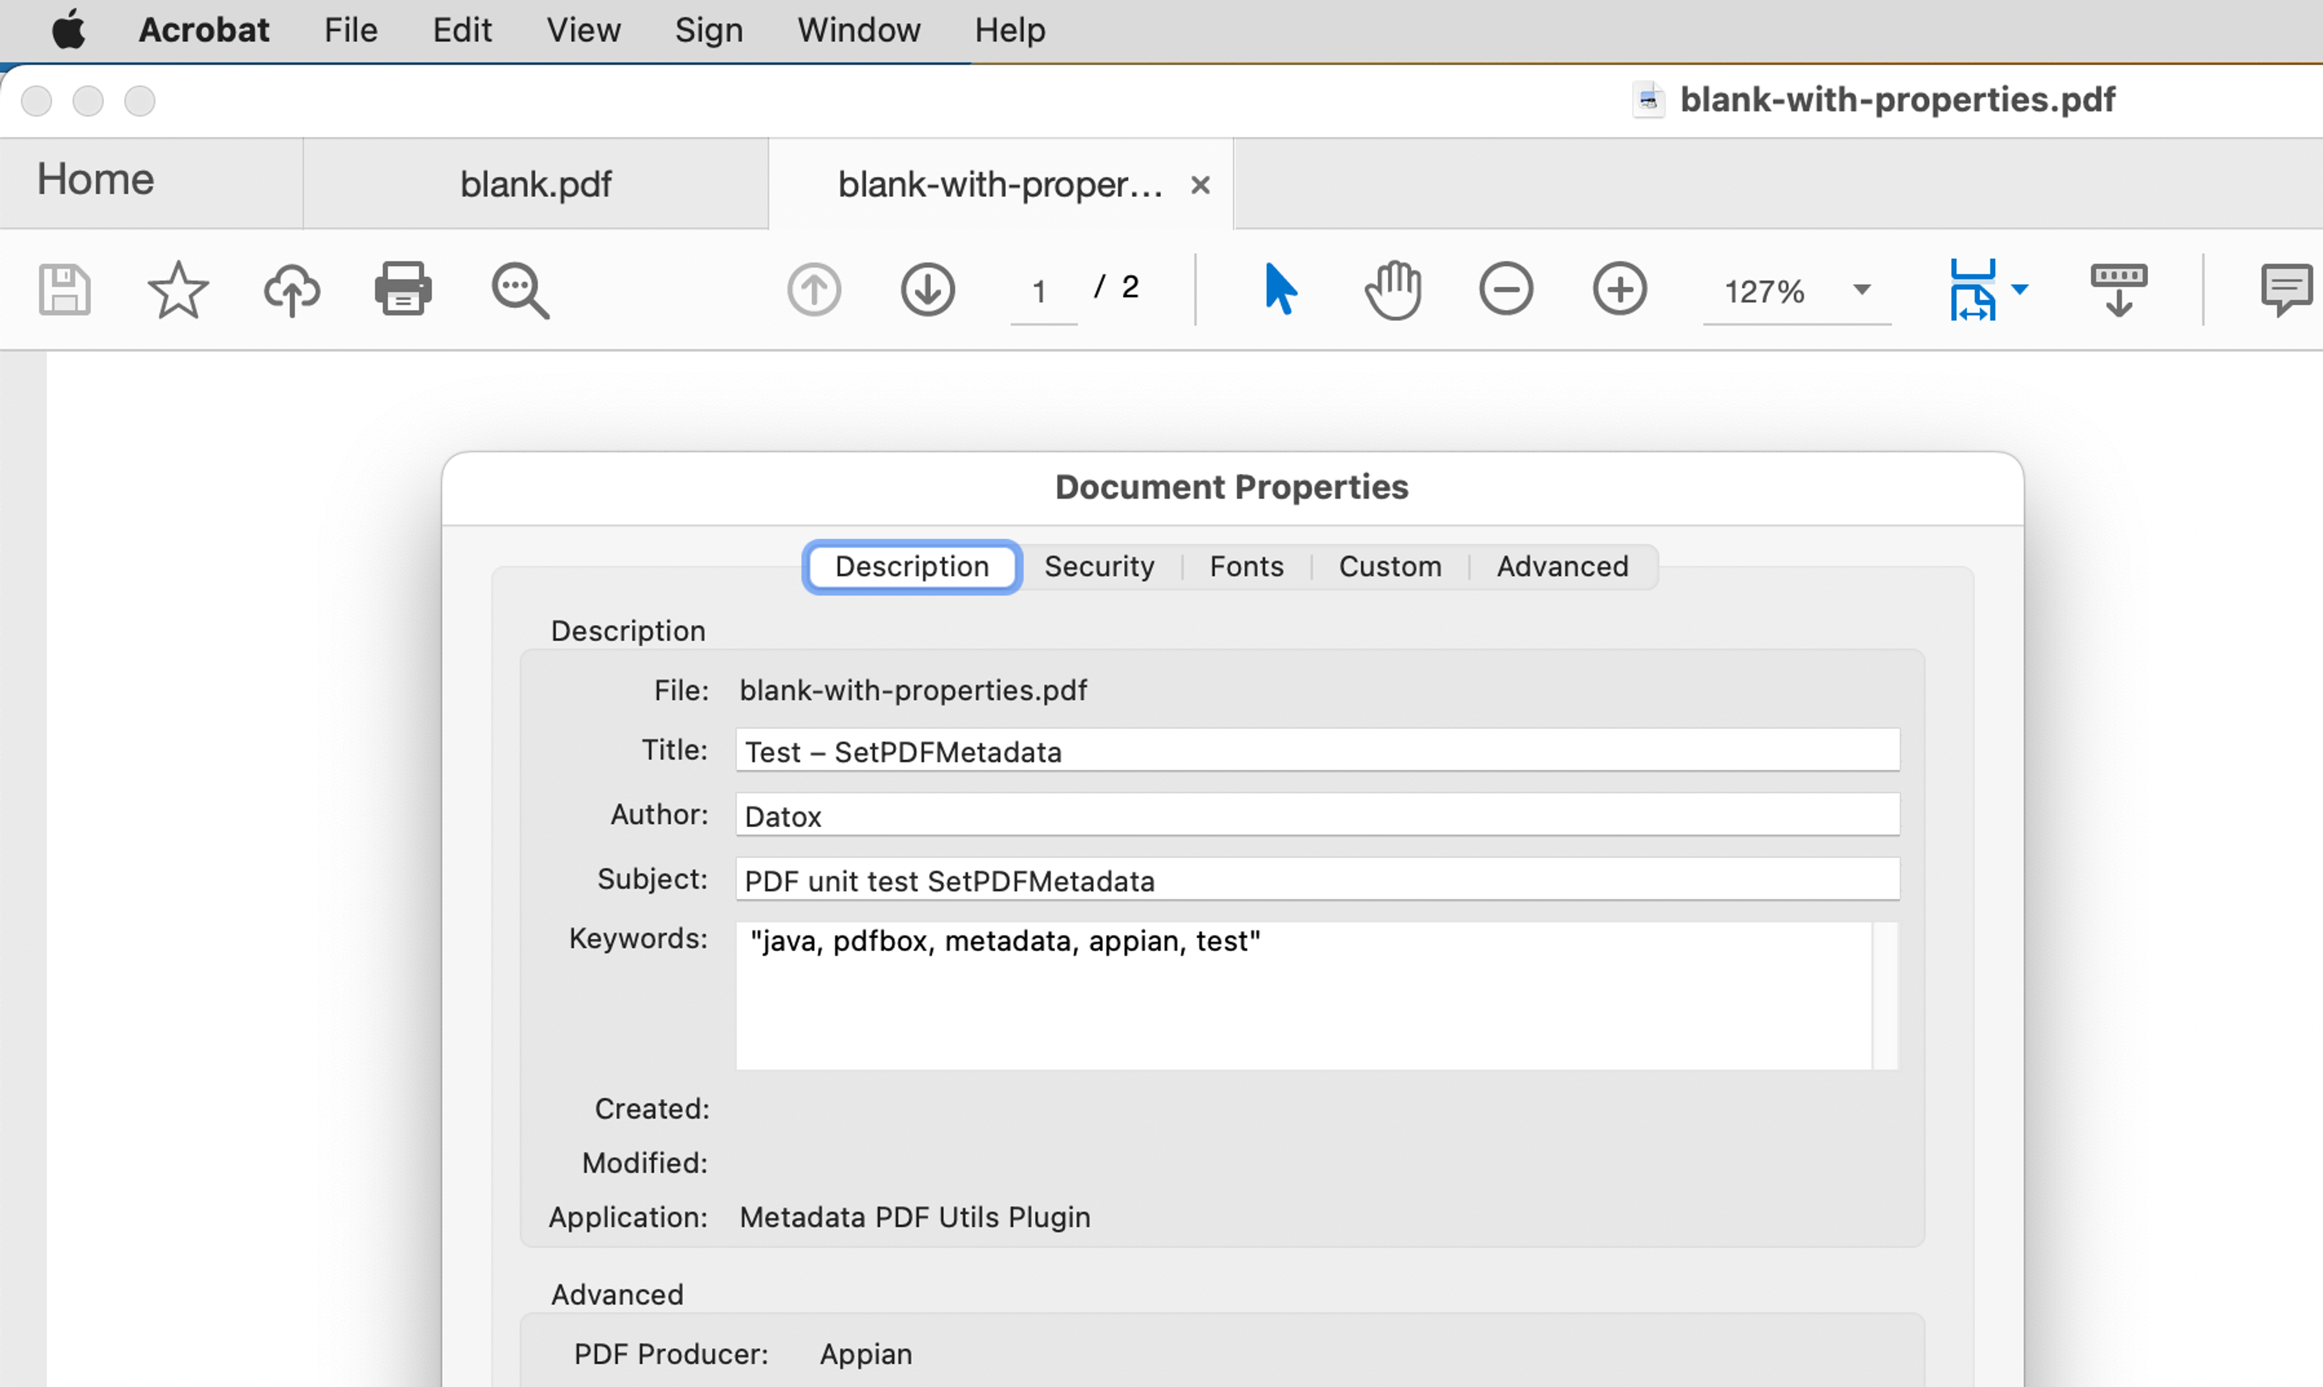Open the Find text magnifier icon
Viewport: 2323px width, 1387px height.
tap(520, 291)
